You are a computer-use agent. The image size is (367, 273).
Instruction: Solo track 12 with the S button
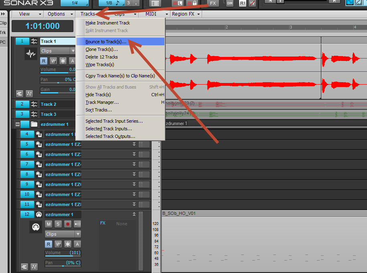(58, 224)
